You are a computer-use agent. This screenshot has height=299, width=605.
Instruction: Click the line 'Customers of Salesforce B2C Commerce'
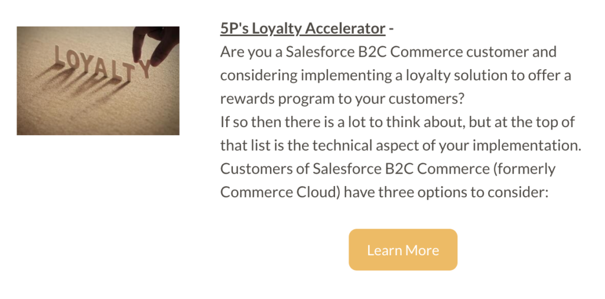point(388,169)
